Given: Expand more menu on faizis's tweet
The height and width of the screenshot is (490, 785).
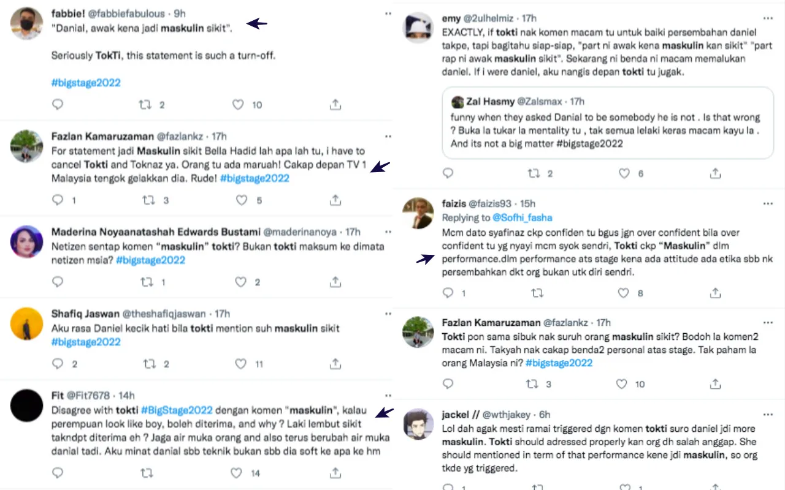Looking at the screenshot, I should coord(768,204).
